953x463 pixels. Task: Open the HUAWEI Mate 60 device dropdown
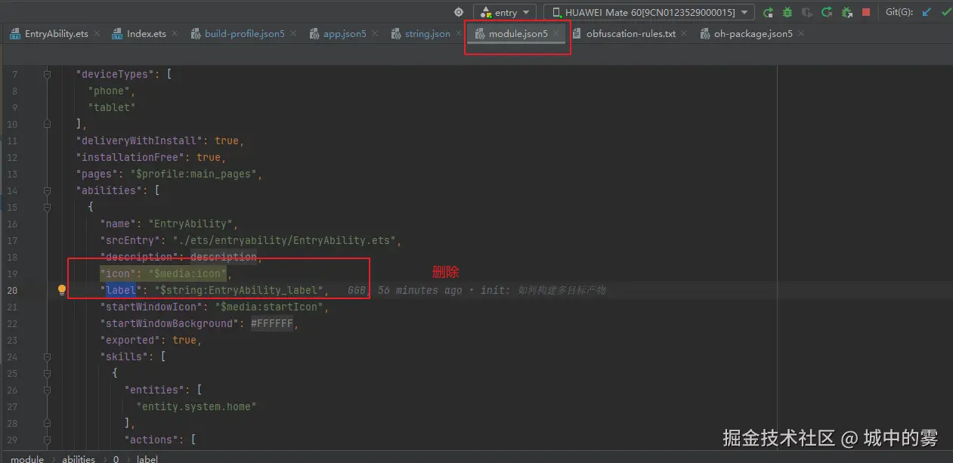click(x=649, y=12)
